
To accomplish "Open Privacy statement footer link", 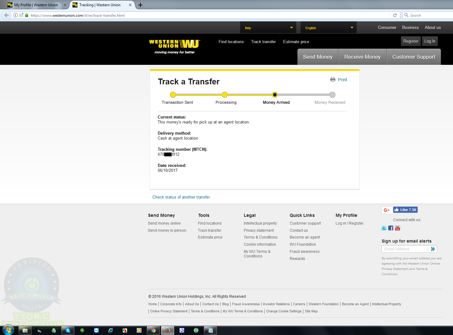I will [259, 230].
